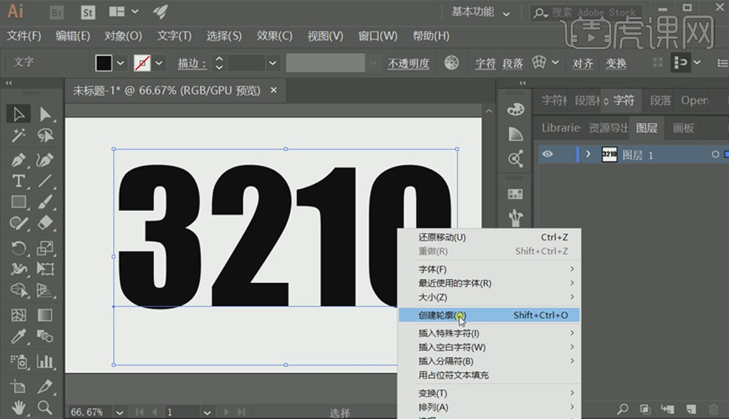Image resolution: width=729 pixels, height=419 pixels.
Task: Select the Direct Selection tool
Action: tap(46, 114)
